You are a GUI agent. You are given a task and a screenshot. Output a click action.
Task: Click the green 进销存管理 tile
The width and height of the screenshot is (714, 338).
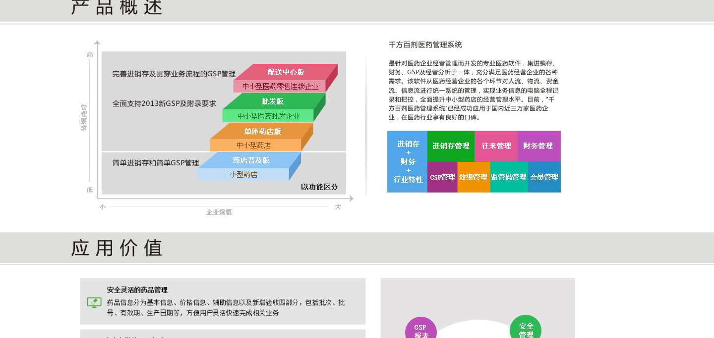451,146
